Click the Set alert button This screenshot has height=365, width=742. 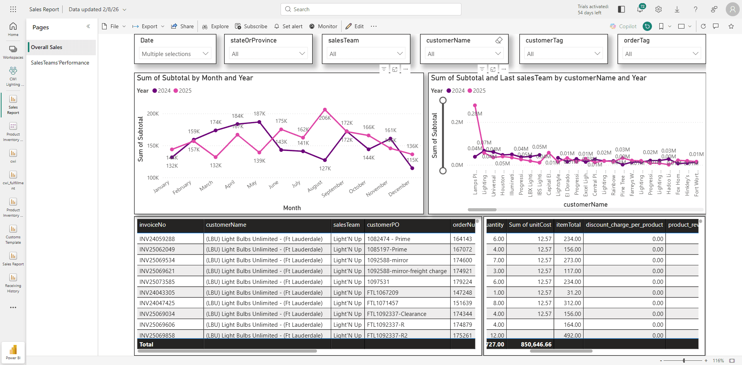coord(288,26)
